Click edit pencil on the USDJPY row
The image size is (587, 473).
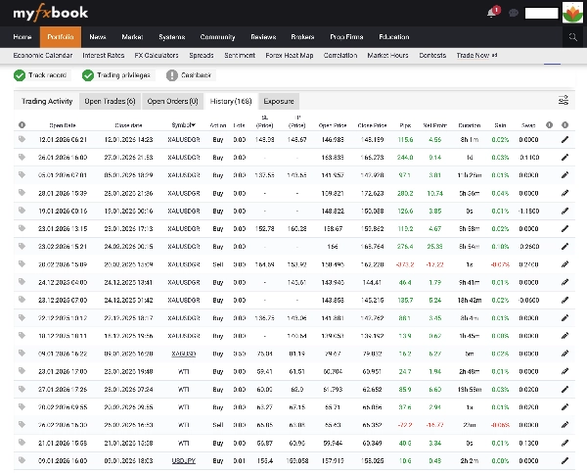tap(564, 459)
